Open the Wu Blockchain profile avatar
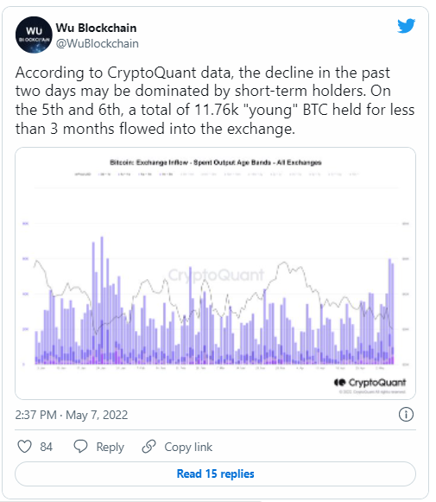The height and width of the screenshot is (502, 436). 34,35
